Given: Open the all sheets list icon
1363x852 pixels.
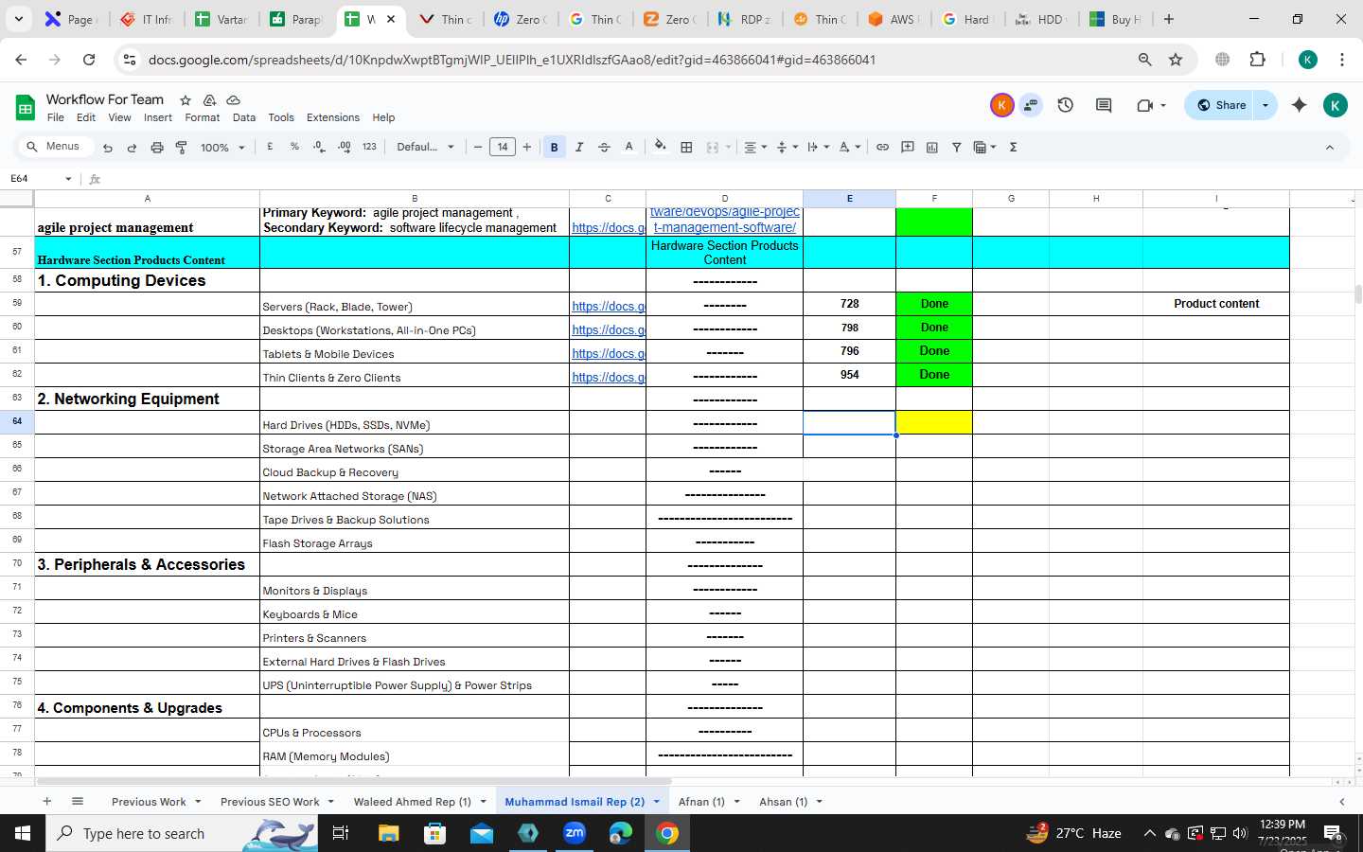Looking at the screenshot, I should click(x=78, y=801).
